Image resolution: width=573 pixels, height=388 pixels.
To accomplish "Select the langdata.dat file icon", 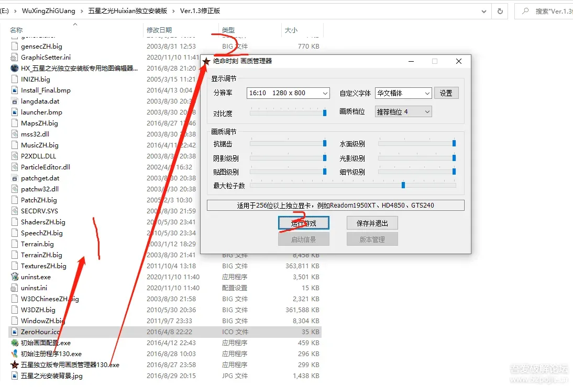I will [x=15, y=101].
